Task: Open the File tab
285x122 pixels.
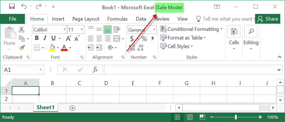Action: (x=13, y=19)
